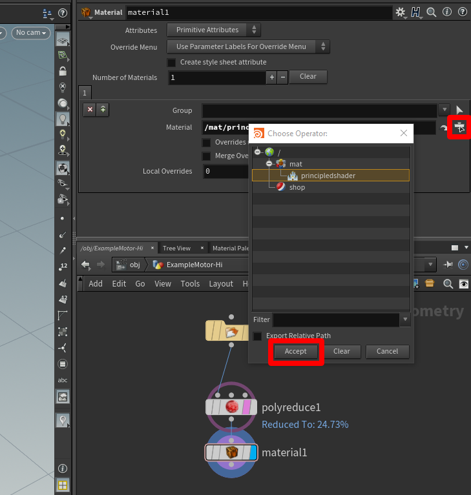471x495 pixels.
Task: Toggle the Merge Overrides checkbox
Action: click(x=207, y=156)
